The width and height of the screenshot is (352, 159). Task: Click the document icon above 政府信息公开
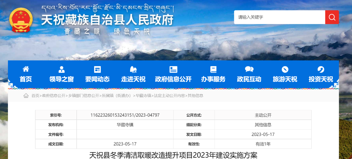click(173, 69)
